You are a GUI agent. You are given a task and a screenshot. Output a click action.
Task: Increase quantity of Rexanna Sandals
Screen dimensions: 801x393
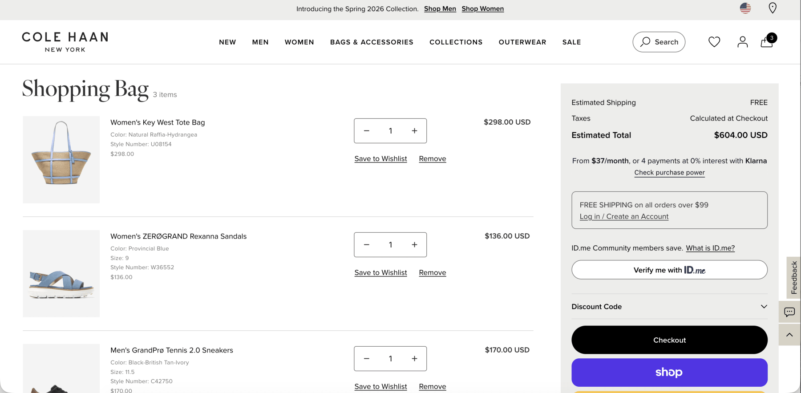coord(414,245)
